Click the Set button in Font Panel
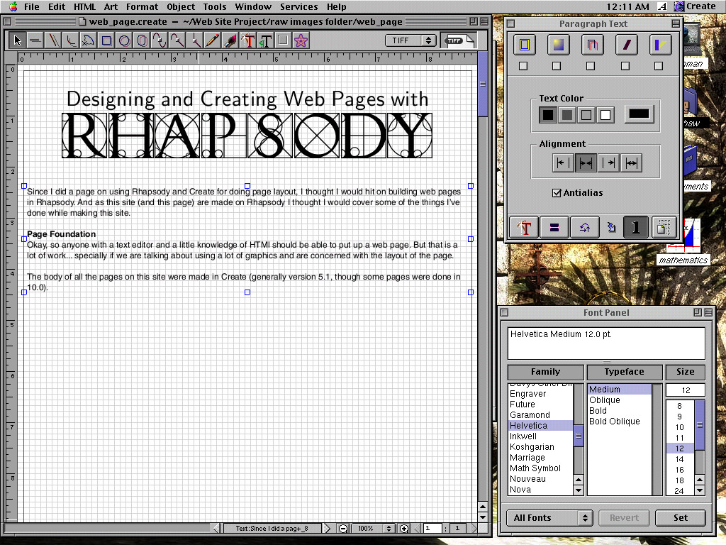Image resolution: width=726 pixels, height=545 pixels. 680,517
